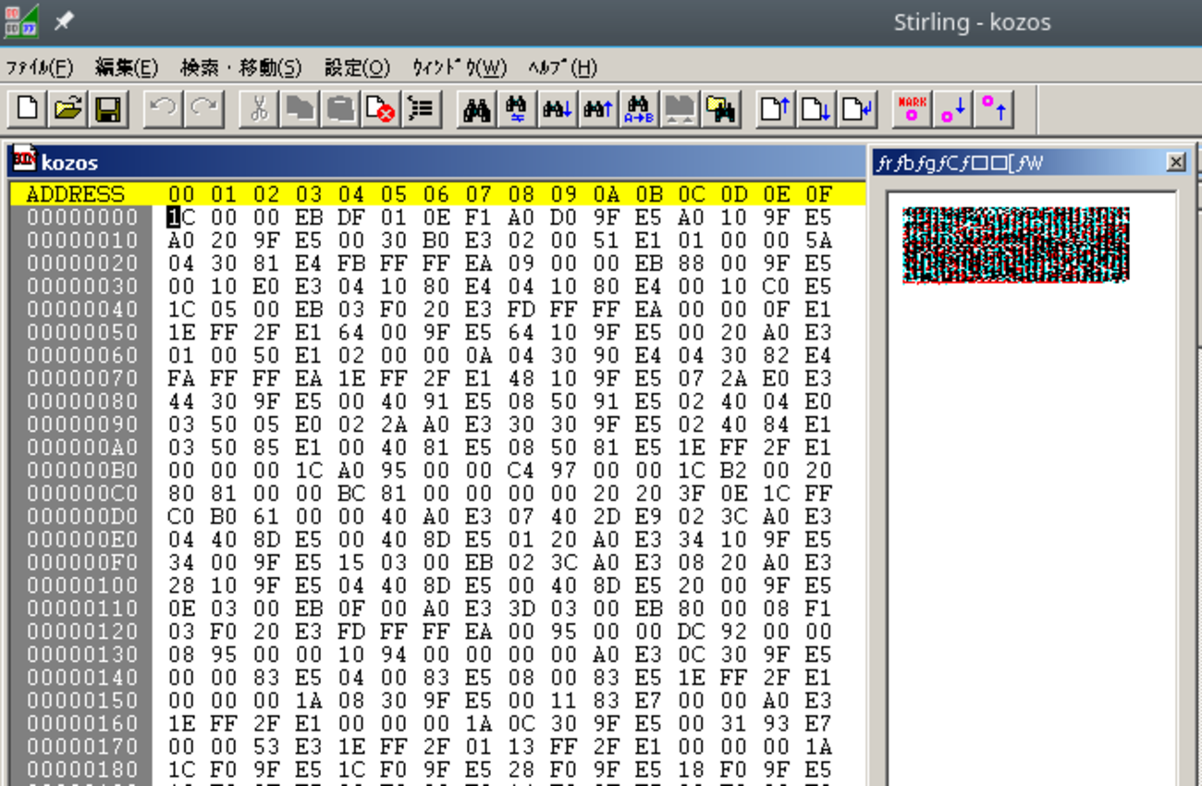Cut selection with the scissors icon

[x=259, y=109]
